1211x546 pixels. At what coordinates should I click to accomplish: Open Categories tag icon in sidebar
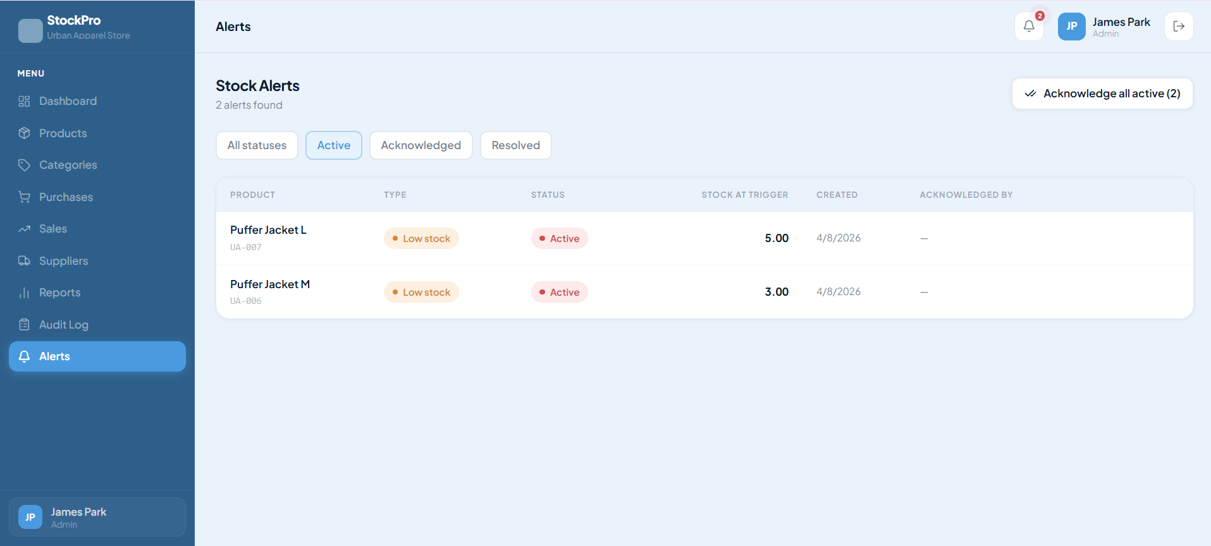25,165
